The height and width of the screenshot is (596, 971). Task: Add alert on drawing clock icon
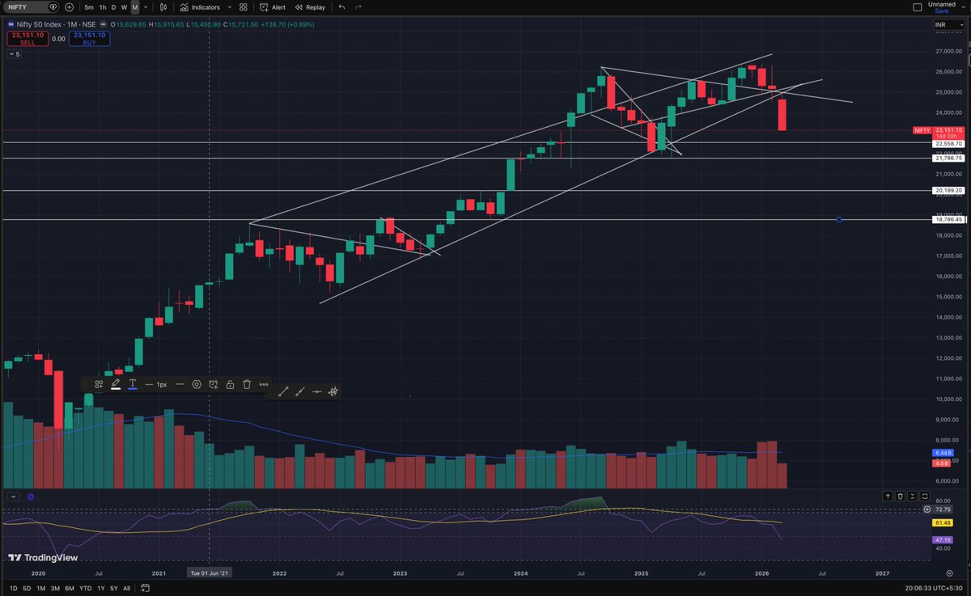click(x=214, y=385)
